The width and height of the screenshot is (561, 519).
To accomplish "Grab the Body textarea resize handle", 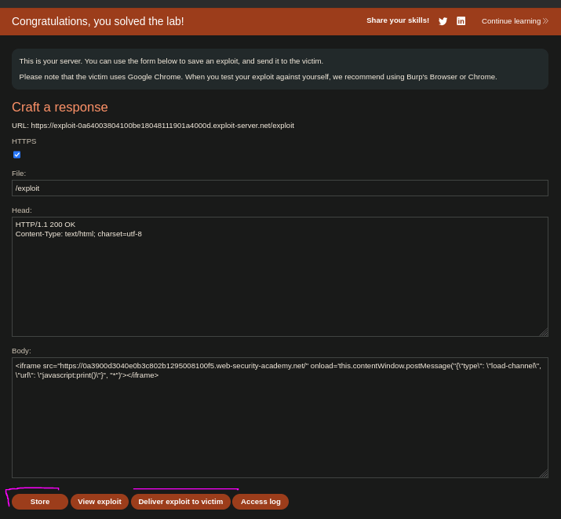I will coord(544,473).
